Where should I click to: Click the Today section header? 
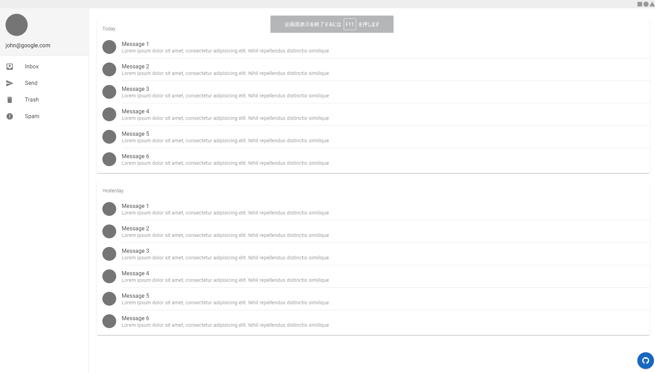click(x=109, y=29)
